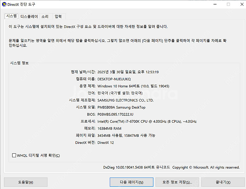
Task: Click the 운영 체제 label
Action: (87, 86)
